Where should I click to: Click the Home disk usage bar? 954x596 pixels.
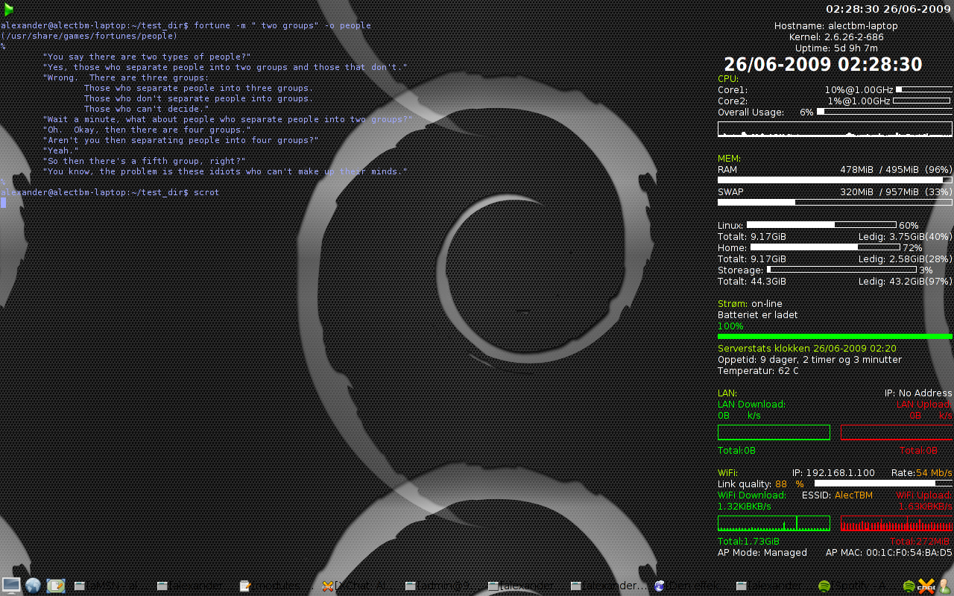point(825,247)
